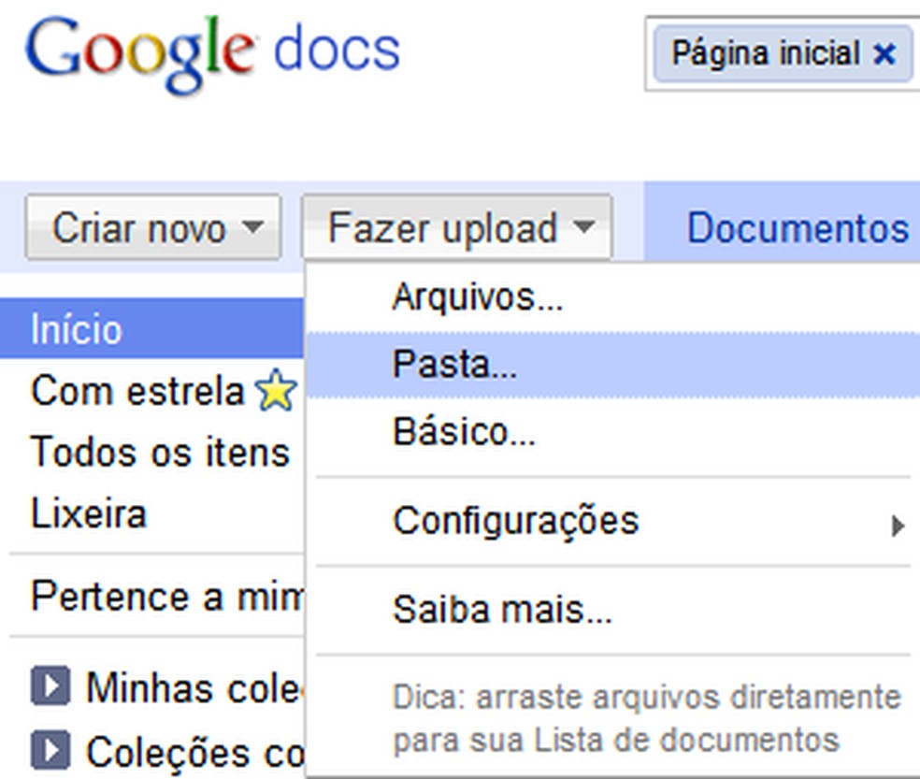Open the Fazer upload dropdown

(x=456, y=226)
